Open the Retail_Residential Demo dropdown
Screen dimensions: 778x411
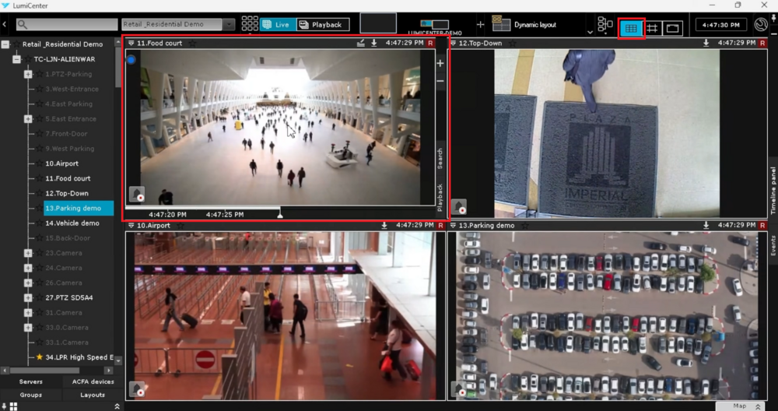coord(229,25)
